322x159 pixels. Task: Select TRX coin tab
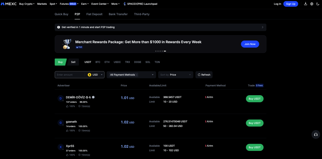point(128,62)
